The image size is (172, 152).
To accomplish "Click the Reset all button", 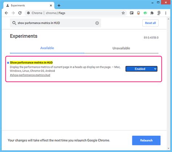I will 150,23.
